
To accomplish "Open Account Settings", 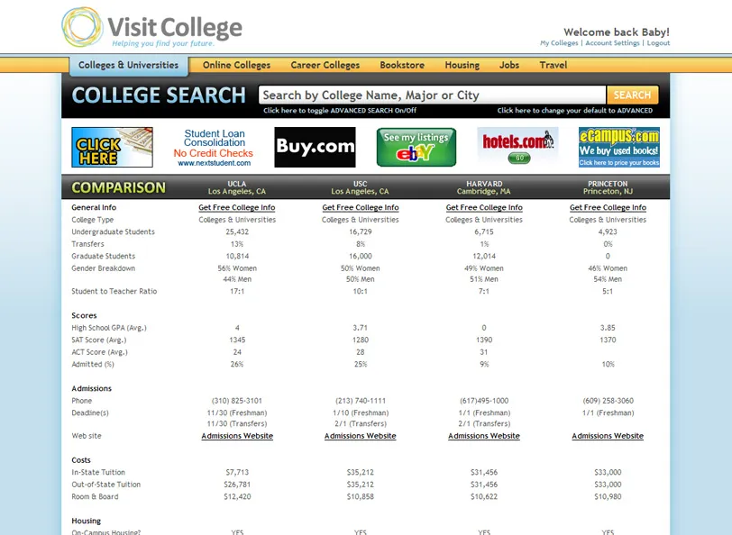I will point(612,43).
